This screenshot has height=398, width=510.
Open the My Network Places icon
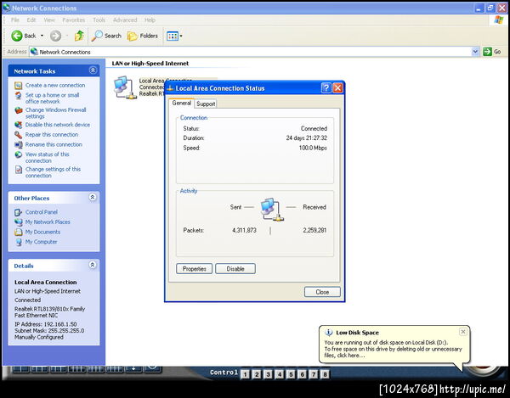(x=19, y=222)
